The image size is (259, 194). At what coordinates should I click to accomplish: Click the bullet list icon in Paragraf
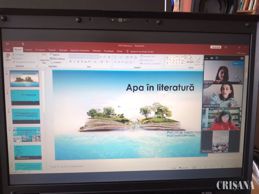click(115, 57)
